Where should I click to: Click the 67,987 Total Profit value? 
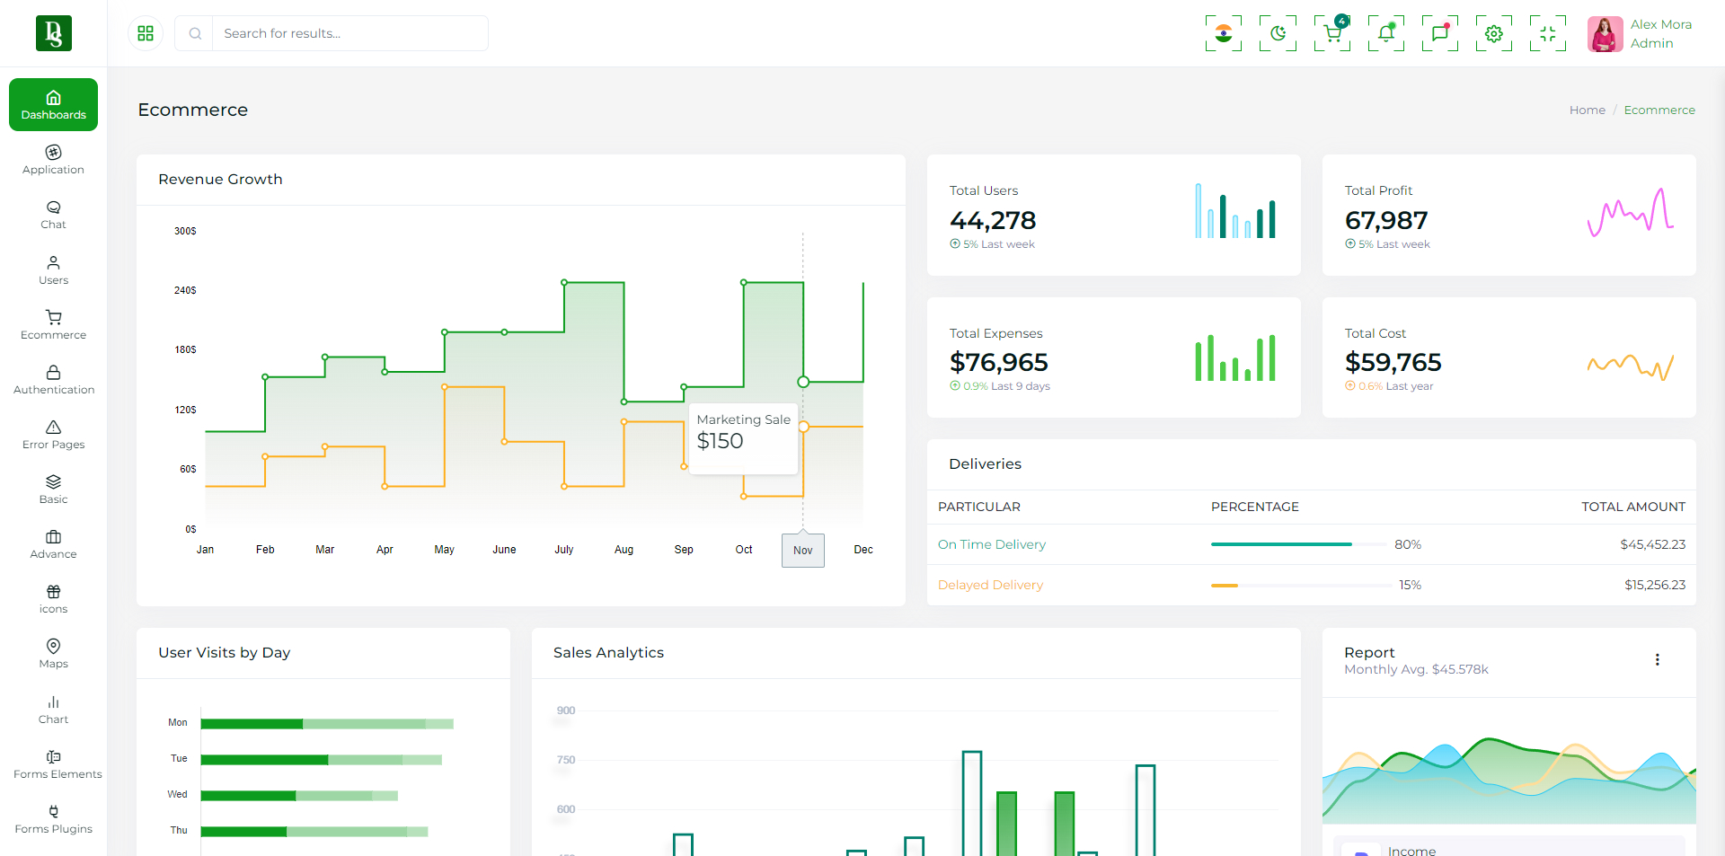[1386, 220]
